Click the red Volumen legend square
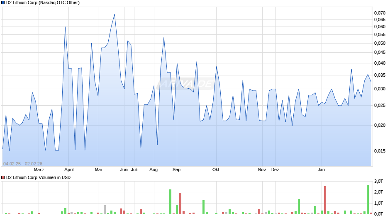Viewport: 390px width, 218px height. [3, 177]
